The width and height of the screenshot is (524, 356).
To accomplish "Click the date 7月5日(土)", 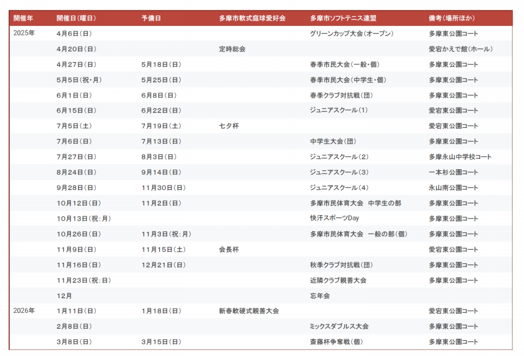I will (x=74, y=126).
